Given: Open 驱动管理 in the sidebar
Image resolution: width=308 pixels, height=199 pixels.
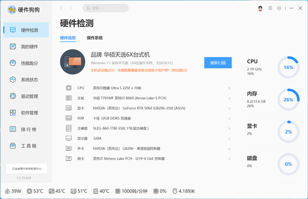Looking at the screenshot, I should click(x=29, y=96).
